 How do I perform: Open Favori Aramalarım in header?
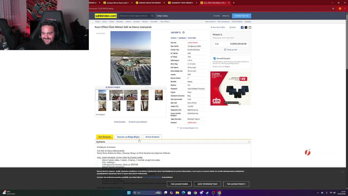[x=223, y=22]
